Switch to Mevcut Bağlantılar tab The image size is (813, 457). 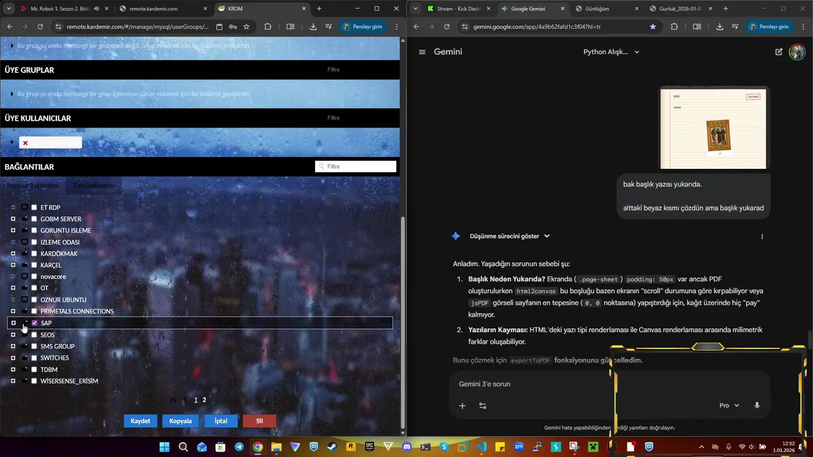32,186
